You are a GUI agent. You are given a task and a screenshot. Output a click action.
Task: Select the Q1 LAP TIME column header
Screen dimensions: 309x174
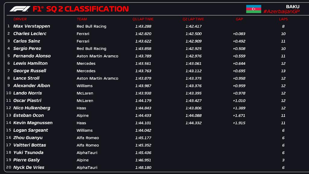click(143, 19)
